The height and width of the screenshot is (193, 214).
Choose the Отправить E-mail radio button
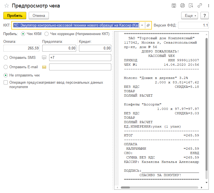point(6,67)
